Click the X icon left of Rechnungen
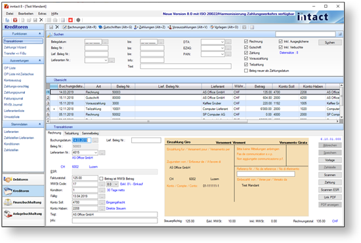361x243 pixels. pyautogui.click(x=57, y=27)
